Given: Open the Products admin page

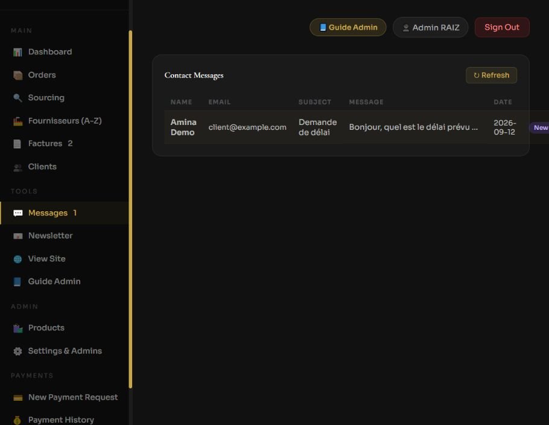Looking at the screenshot, I should [x=65, y=328].
